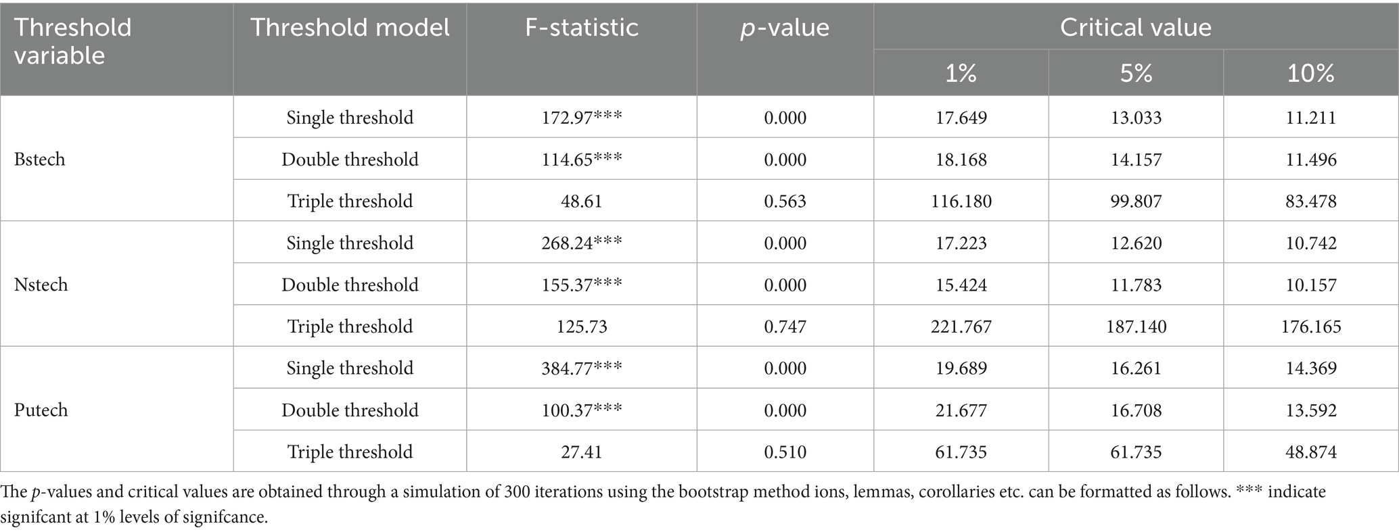1399x532 pixels.
Task: Select the 268.24*** F-statistic cell
Action: click(581, 243)
